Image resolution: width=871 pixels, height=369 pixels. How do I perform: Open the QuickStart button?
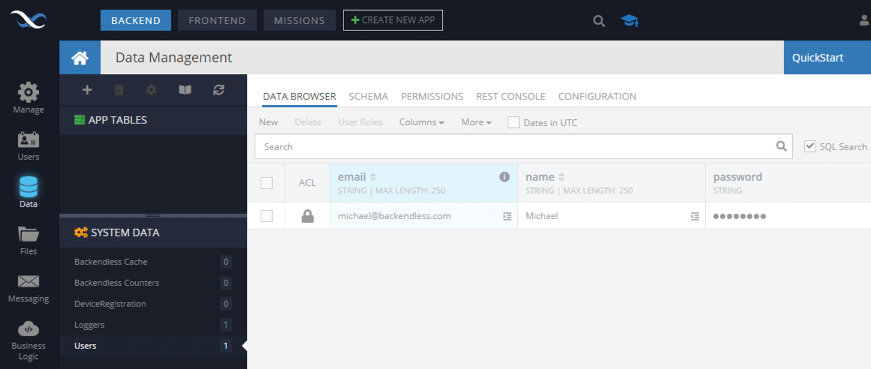[x=827, y=58]
